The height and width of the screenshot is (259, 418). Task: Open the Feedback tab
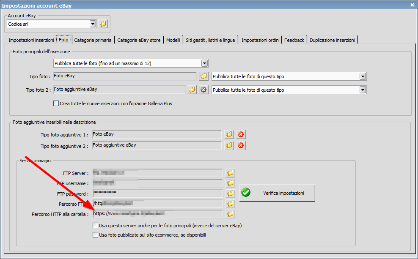(x=294, y=40)
